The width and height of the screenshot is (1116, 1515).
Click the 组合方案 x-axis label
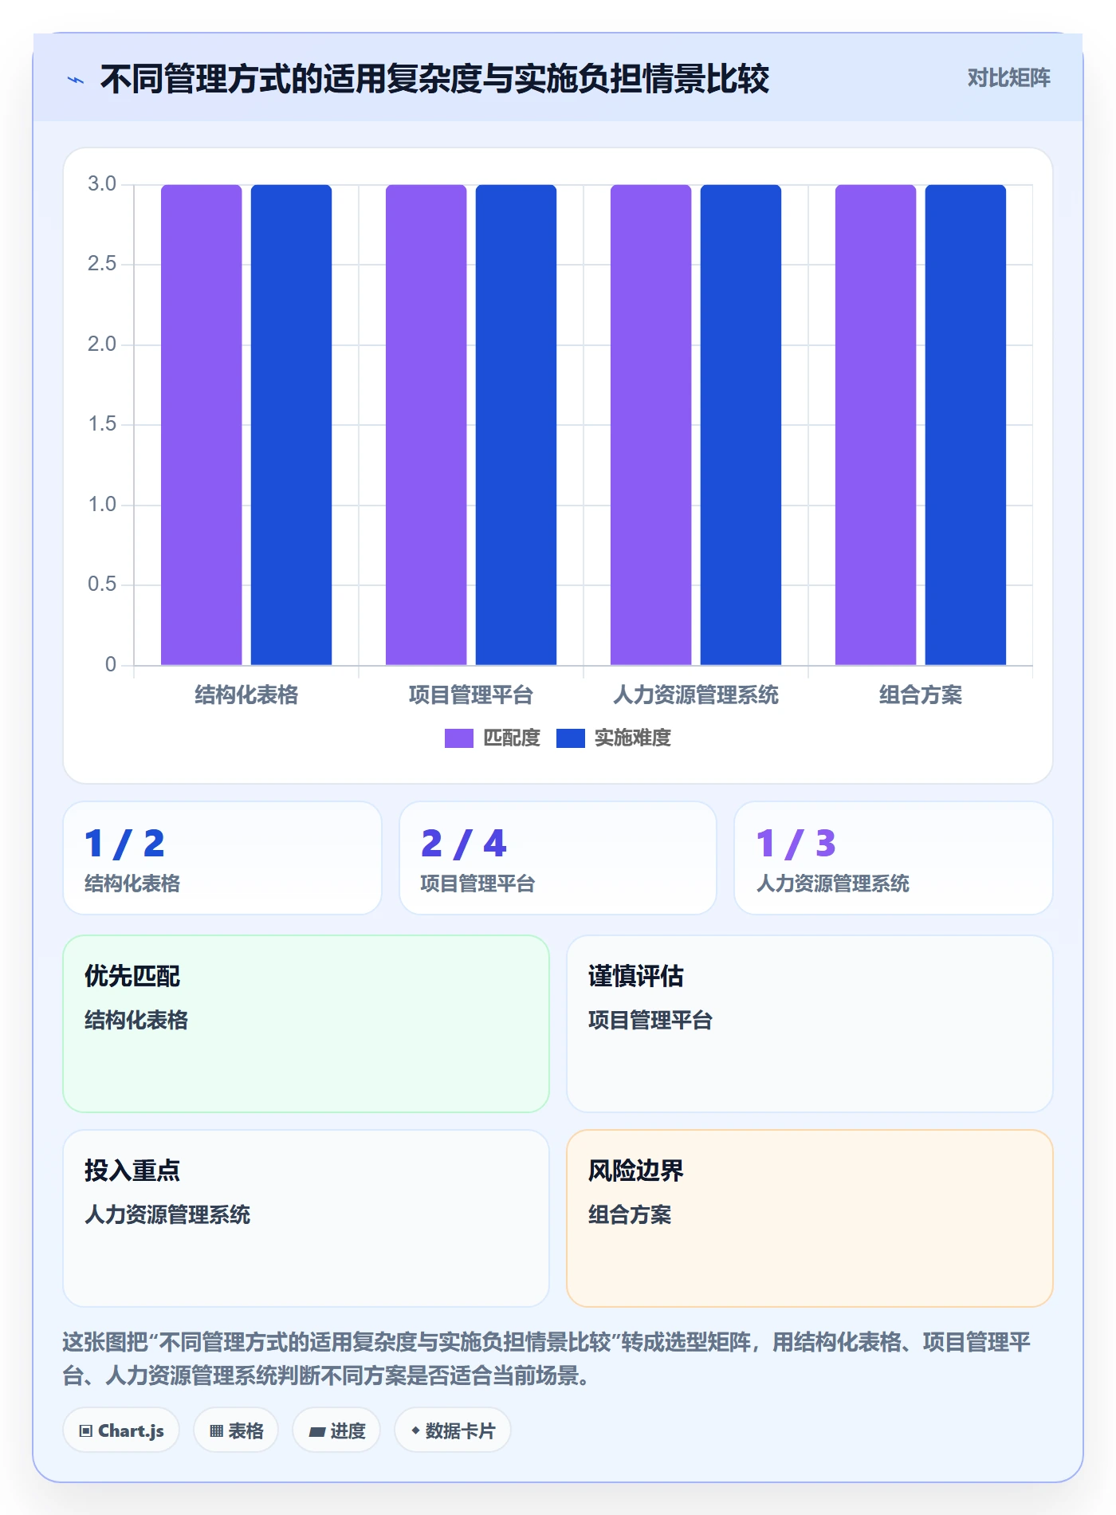[x=921, y=695]
